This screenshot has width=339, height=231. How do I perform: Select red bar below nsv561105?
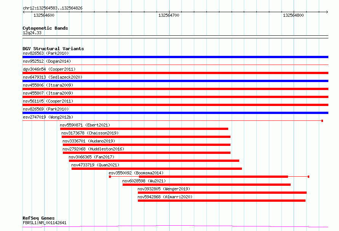pyautogui.click(x=175, y=105)
